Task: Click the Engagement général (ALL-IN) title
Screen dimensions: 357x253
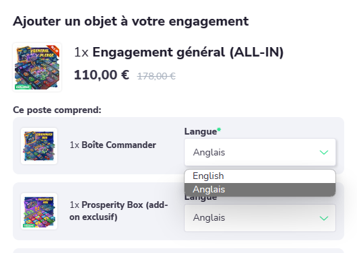Action: (x=188, y=52)
